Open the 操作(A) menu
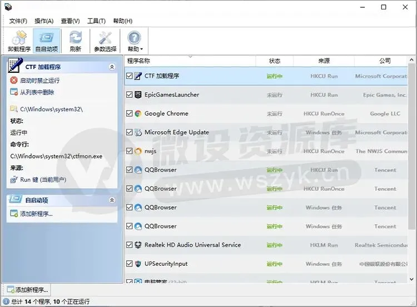Screen dimensions: 417x307 coord(44,21)
